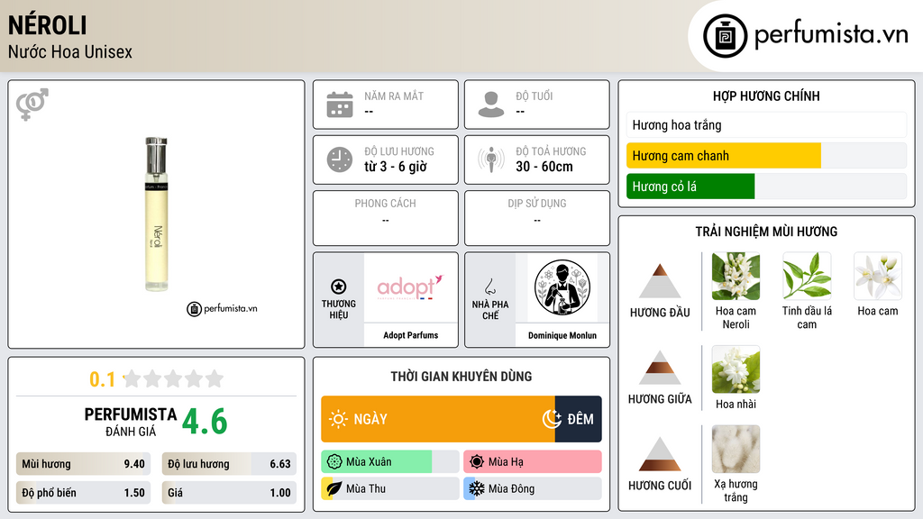The image size is (923, 519).
Task: Click the nose icon above Nhà Pha Chế
Action: coord(489,287)
